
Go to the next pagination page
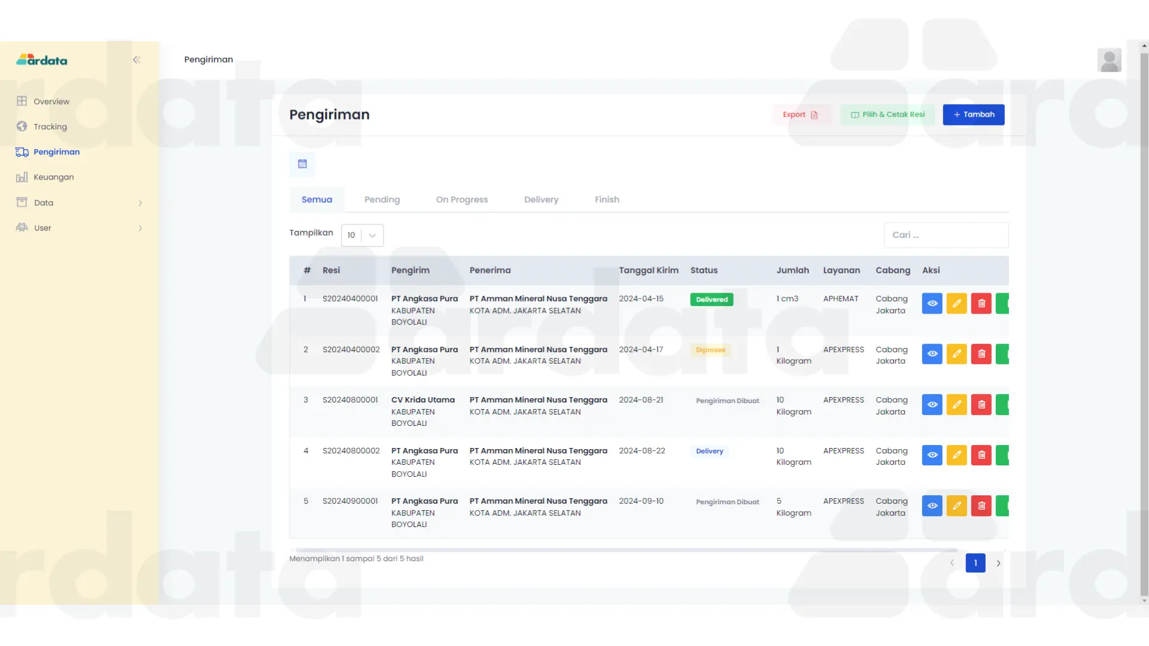[x=998, y=563]
